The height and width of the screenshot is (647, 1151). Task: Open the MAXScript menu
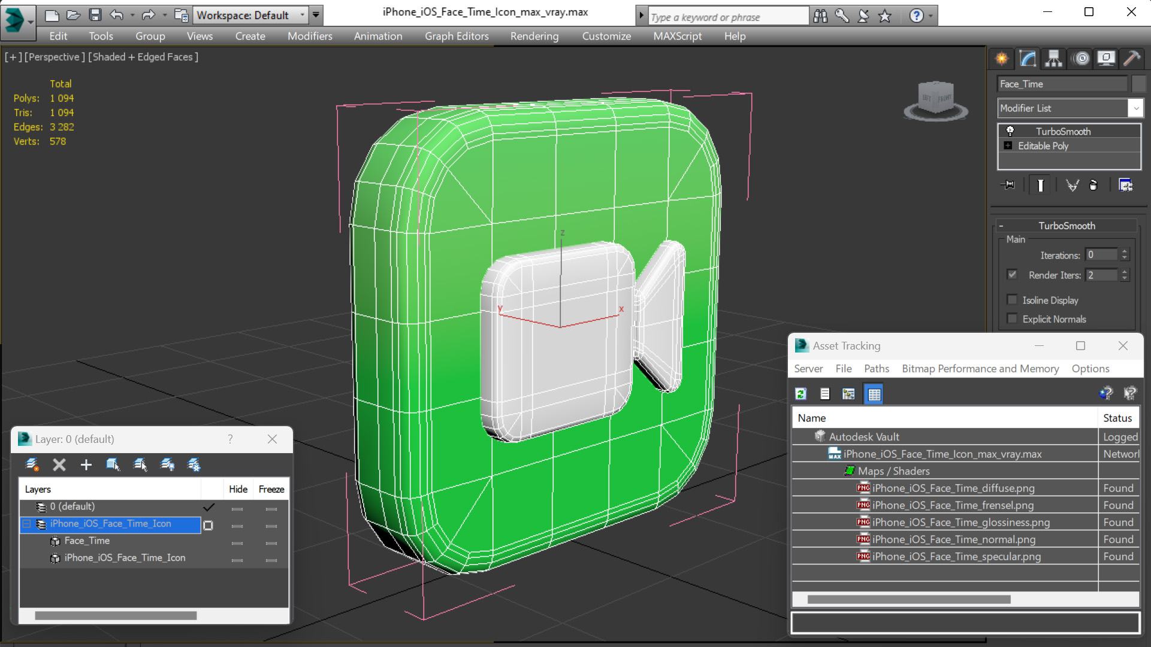(677, 37)
